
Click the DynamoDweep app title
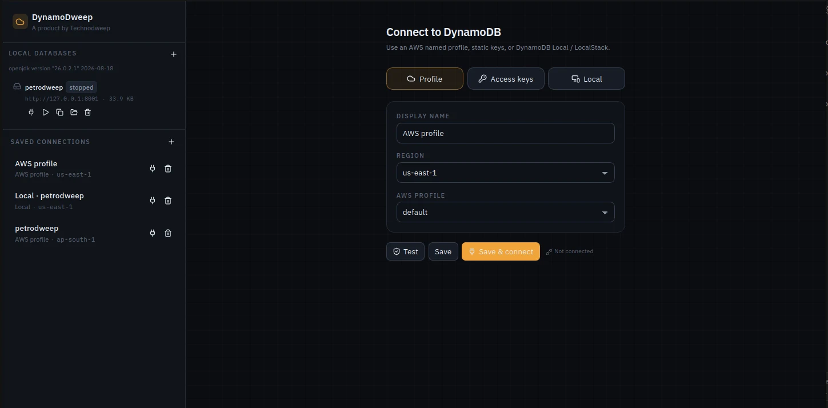(x=62, y=17)
